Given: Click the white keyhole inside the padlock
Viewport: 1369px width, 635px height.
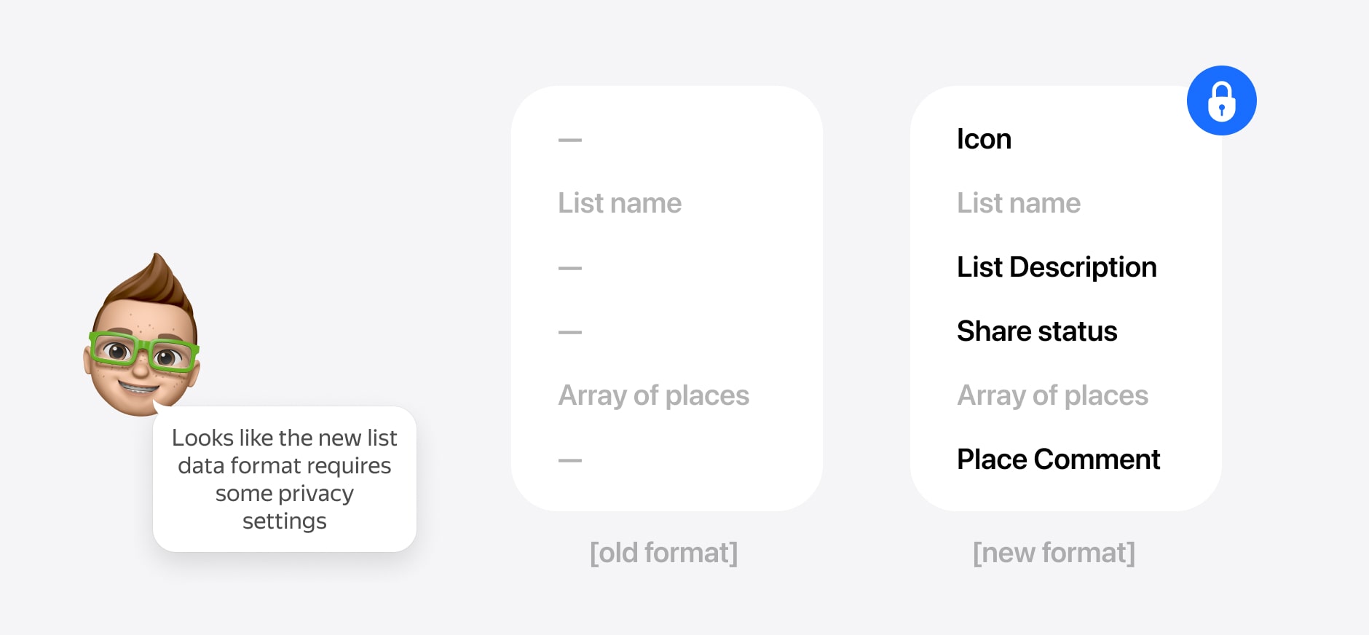Looking at the screenshot, I should [1222, 111].
